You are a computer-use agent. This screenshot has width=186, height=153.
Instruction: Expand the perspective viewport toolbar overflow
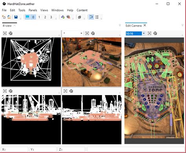120,35
